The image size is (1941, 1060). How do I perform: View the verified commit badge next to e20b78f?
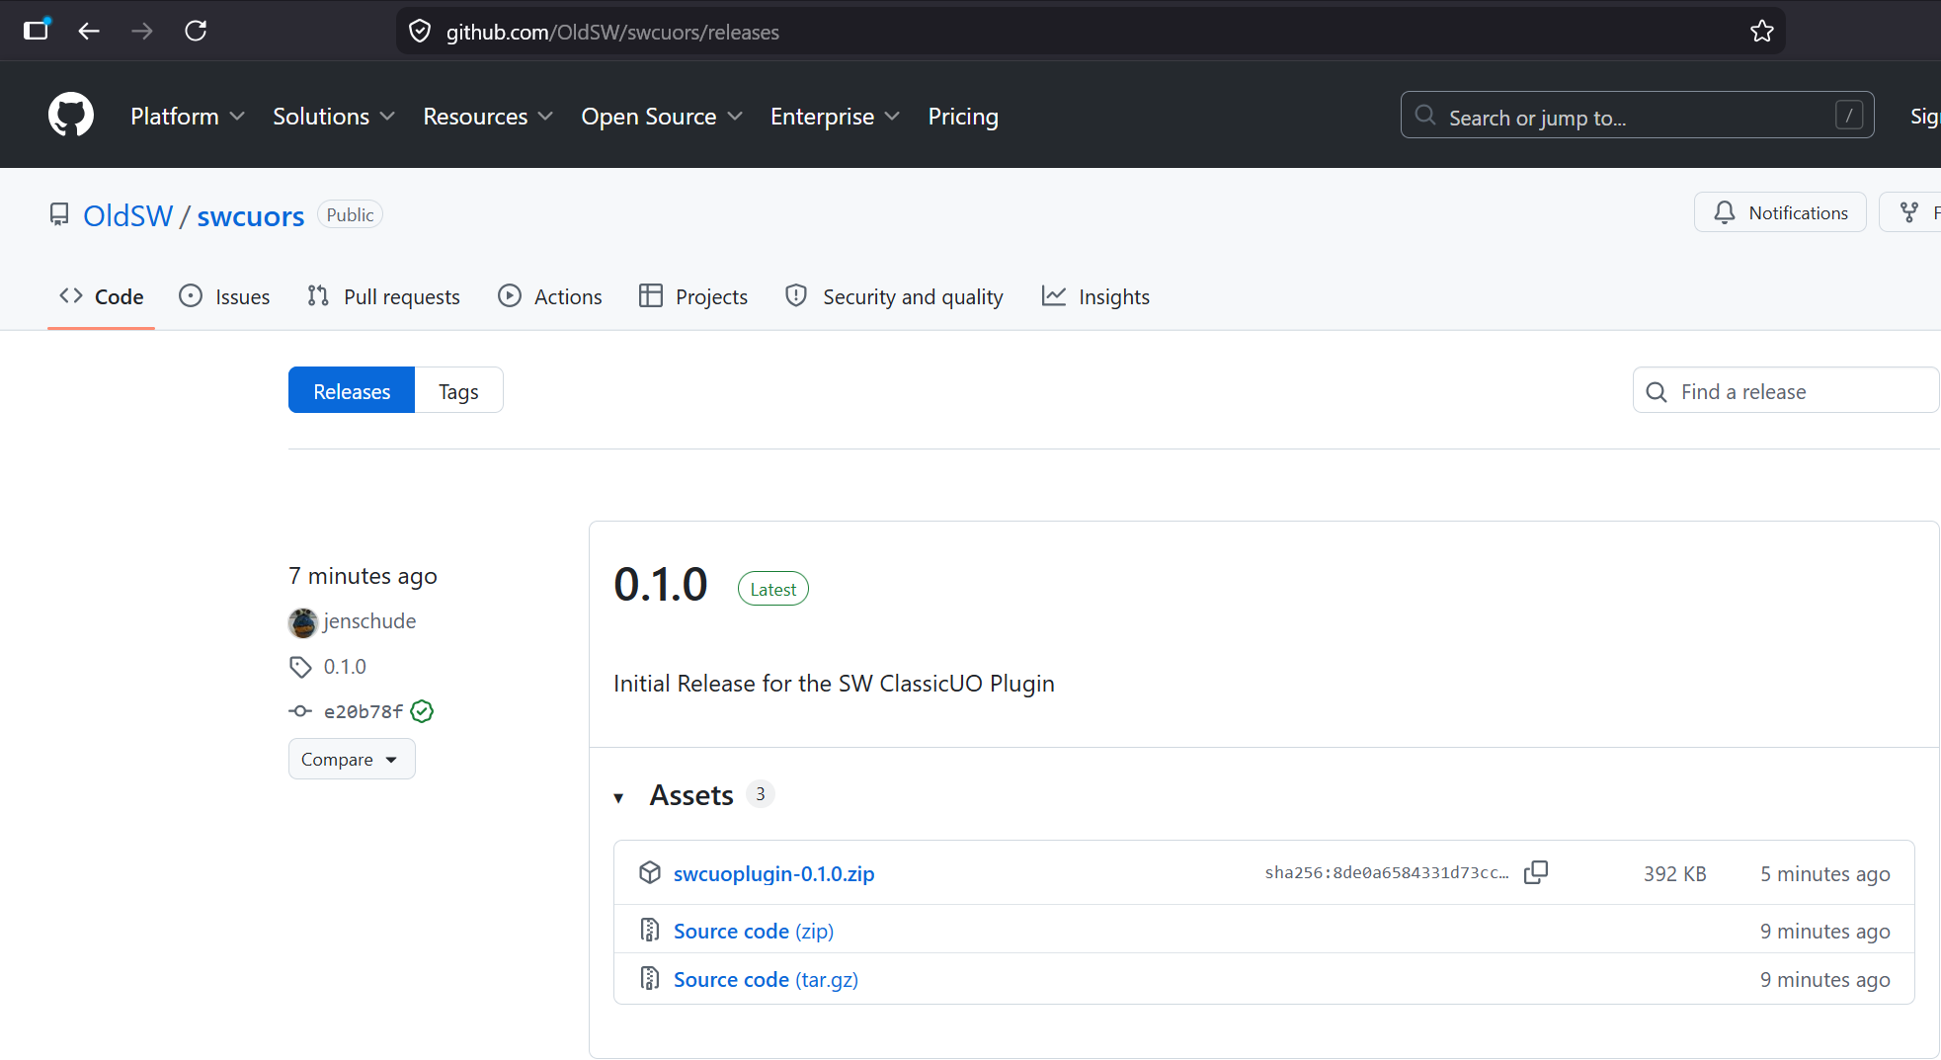pos(422,711)
